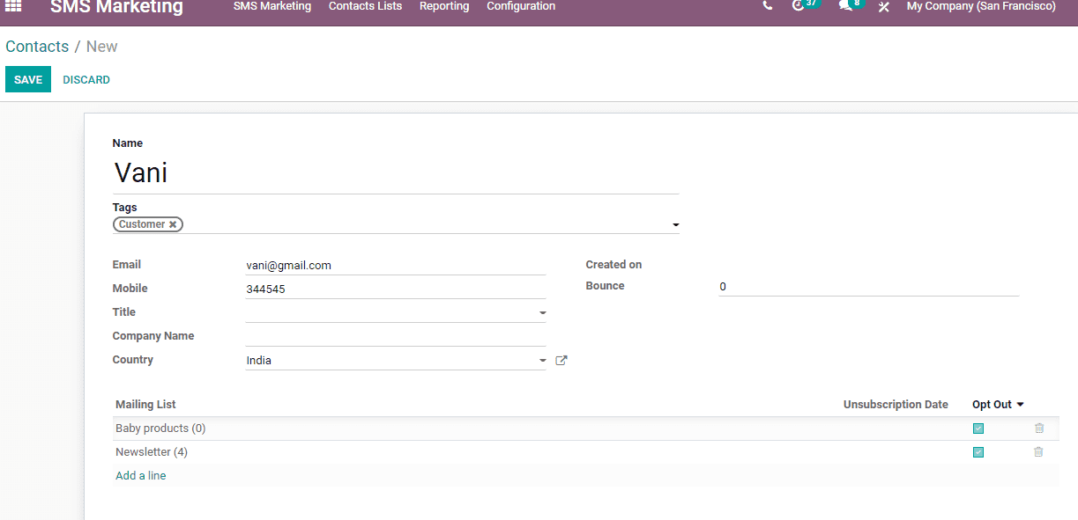Open the SMS Marketing menu
This screenshot has width=1078, height=520.
coord(272,6)
